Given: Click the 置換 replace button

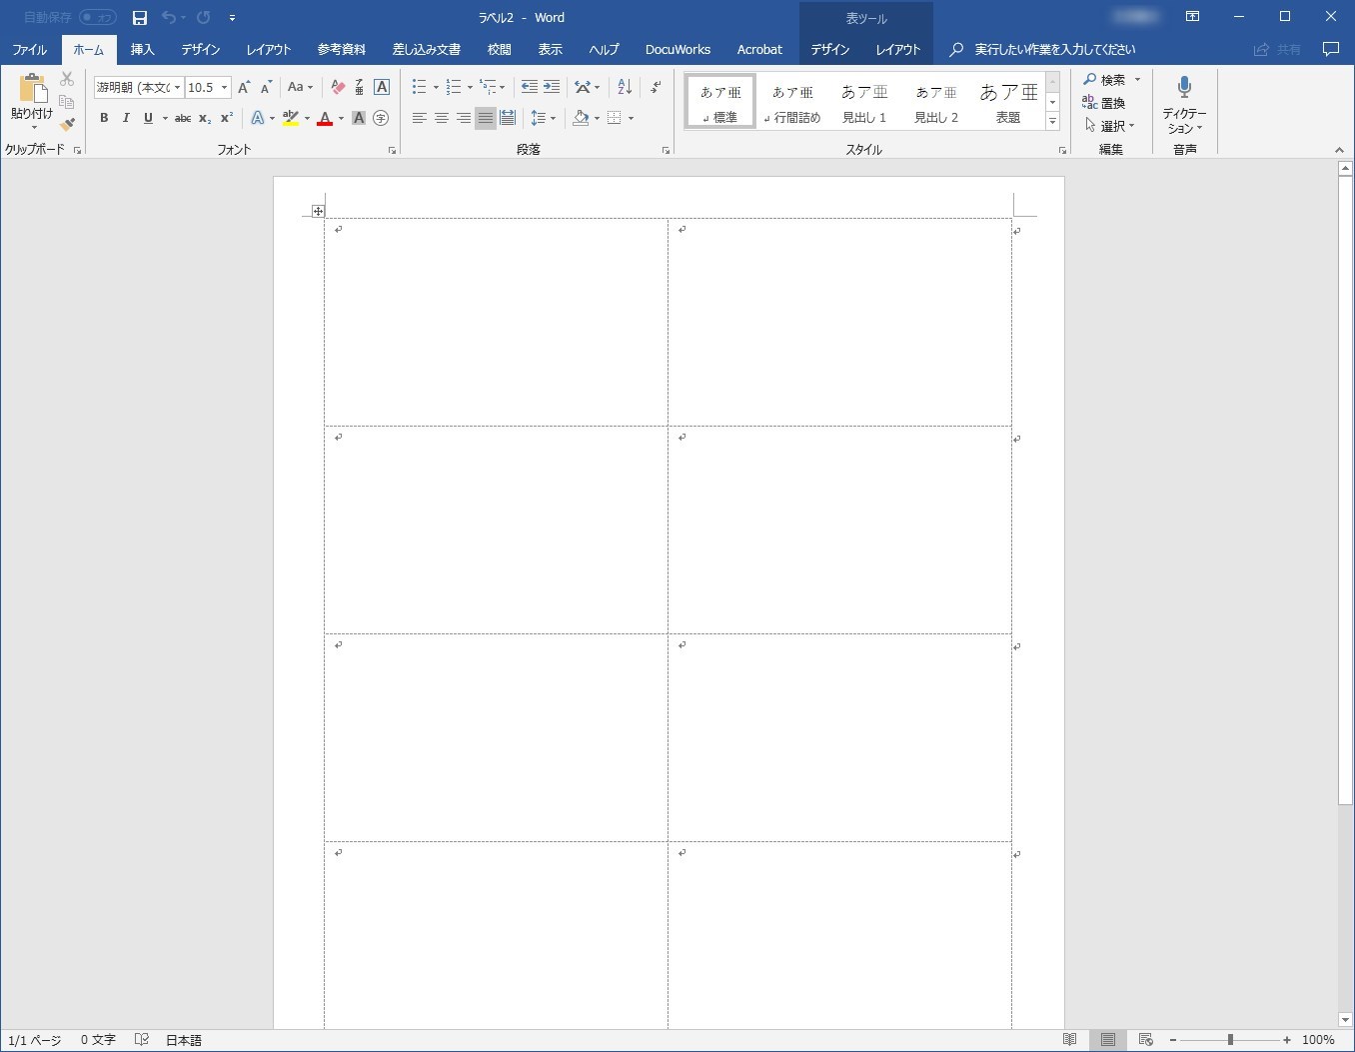Looking at the screenshot, I should tap(1104, 103).
